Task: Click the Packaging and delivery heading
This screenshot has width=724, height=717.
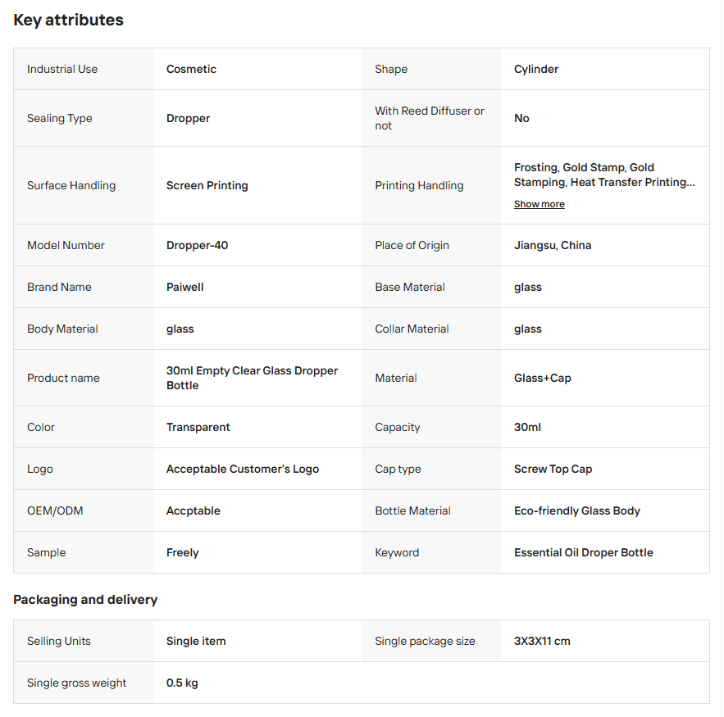Action: (x=85, y=599)
